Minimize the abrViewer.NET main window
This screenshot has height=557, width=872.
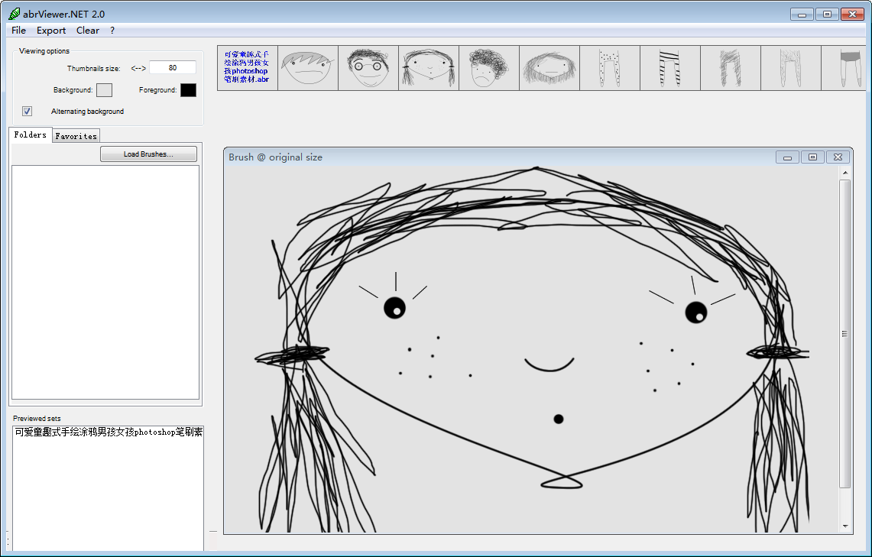(802, 15)
